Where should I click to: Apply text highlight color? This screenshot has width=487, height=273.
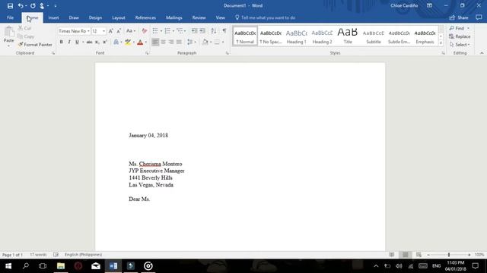coord(128,42)
